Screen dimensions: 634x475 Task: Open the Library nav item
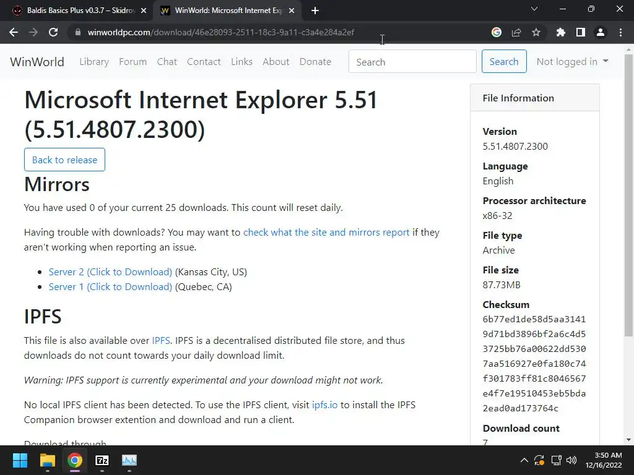coord(94,62)
